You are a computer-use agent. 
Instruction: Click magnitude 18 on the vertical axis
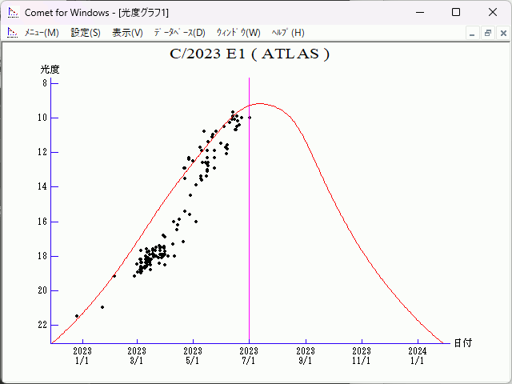[42, 256]
